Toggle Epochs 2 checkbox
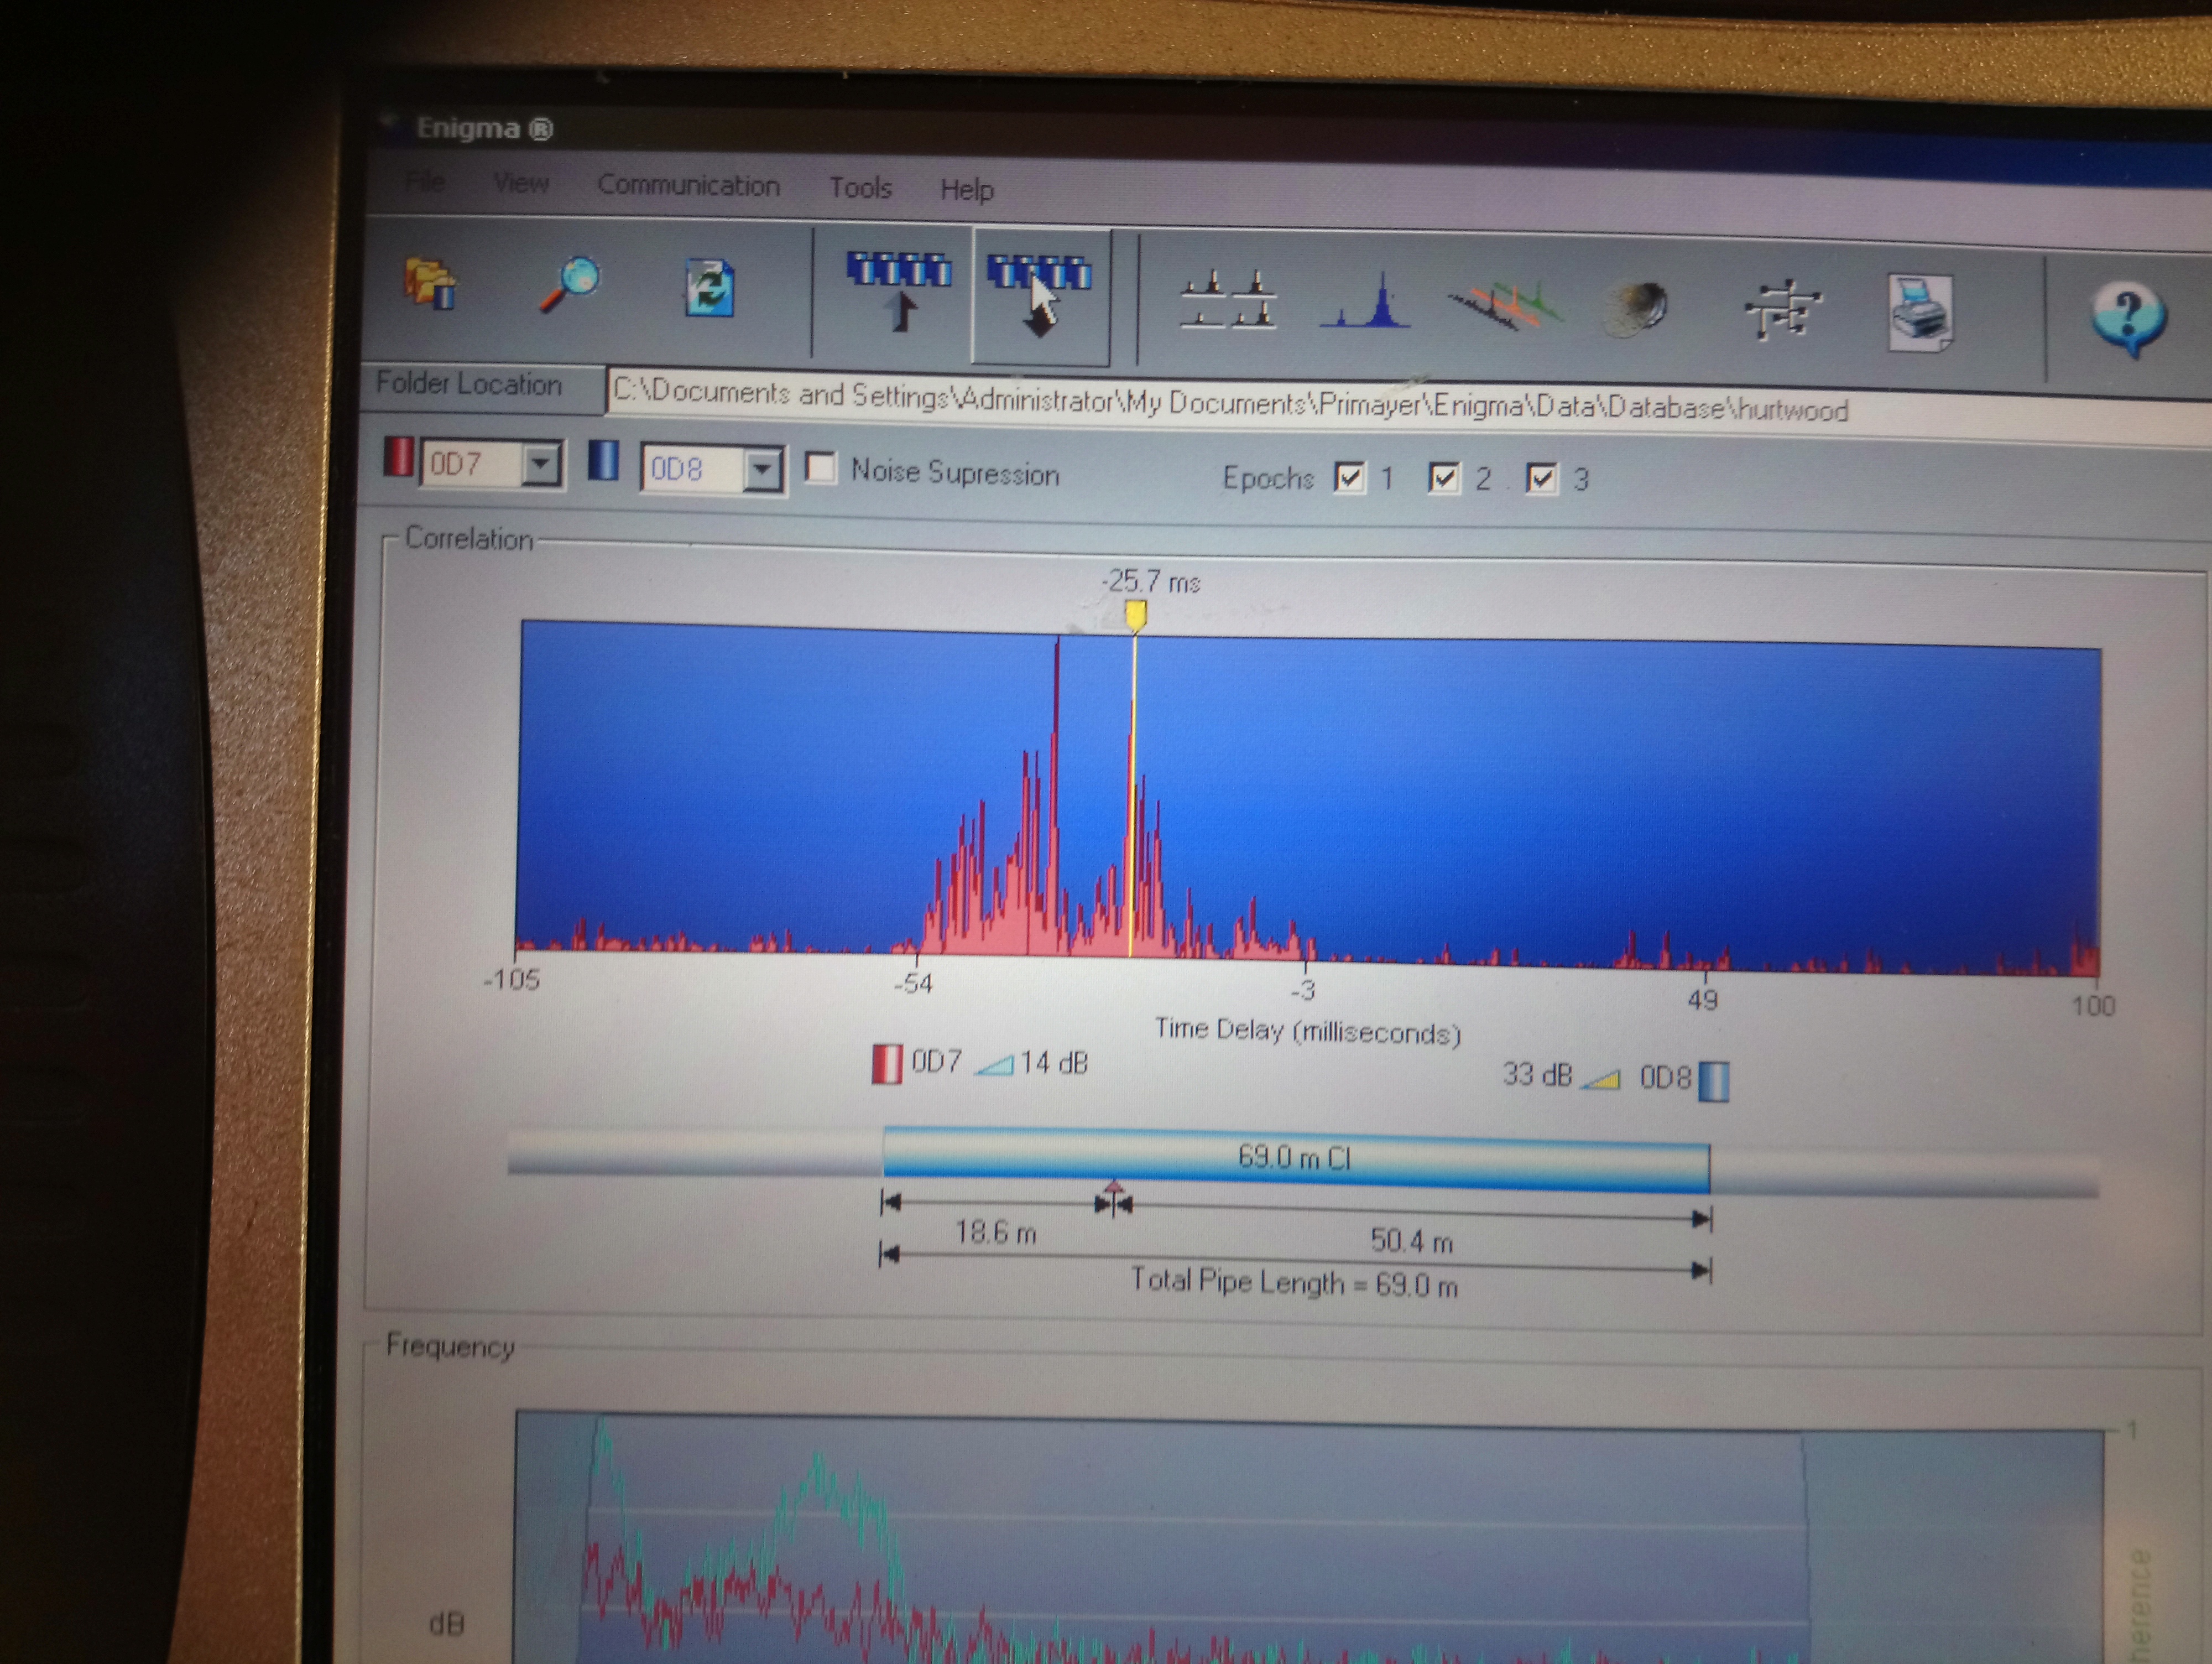2212x1664 pixels. (x=1444, y=479)
